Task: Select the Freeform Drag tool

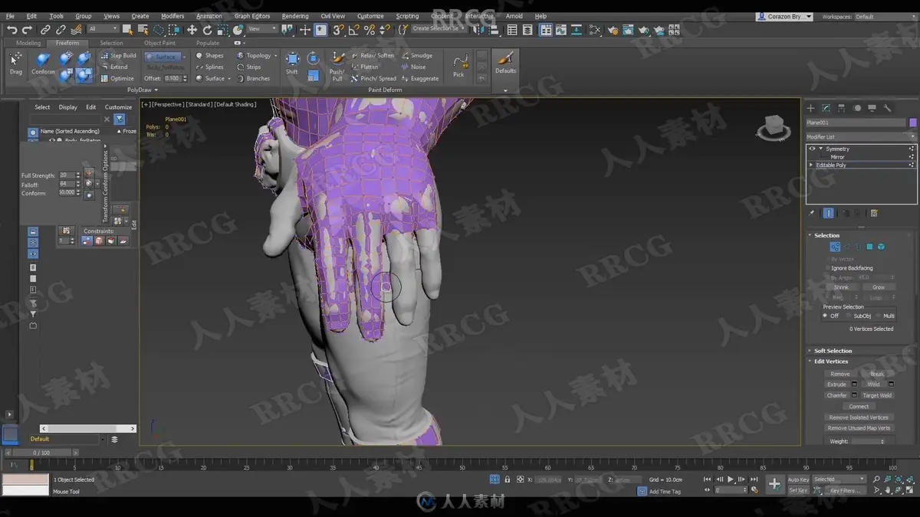Action: point(16,63)
